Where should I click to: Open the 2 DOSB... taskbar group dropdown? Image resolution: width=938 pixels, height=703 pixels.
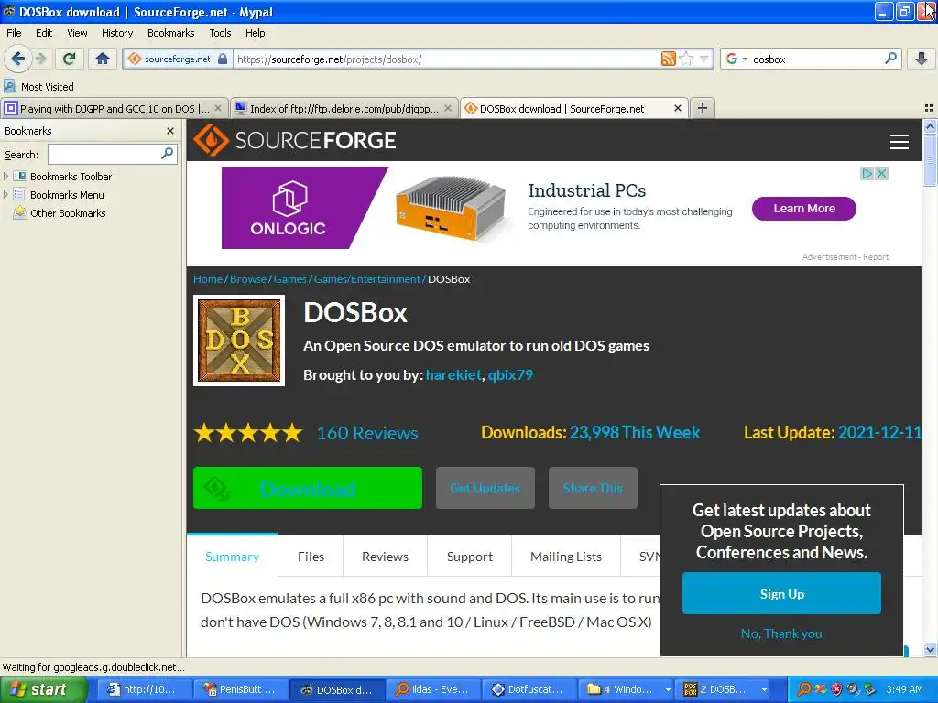[764, 690]
